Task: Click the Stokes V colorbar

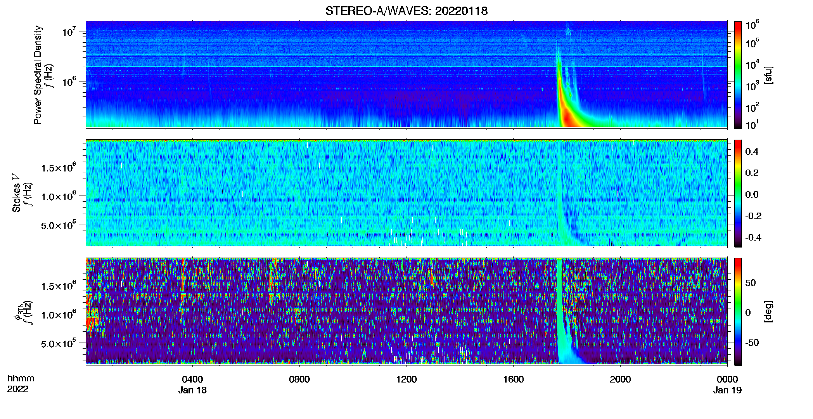Action: point(738,193)
